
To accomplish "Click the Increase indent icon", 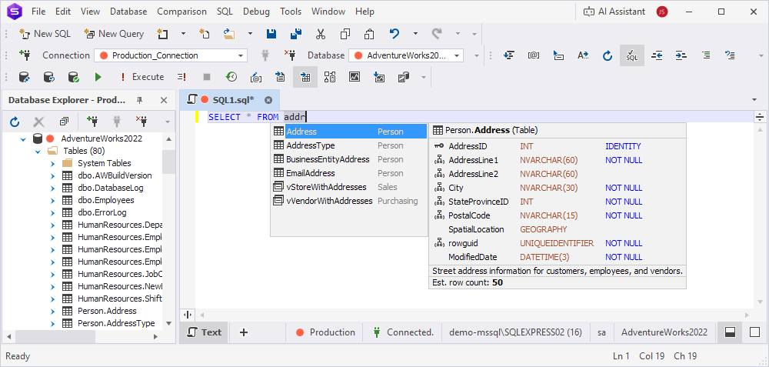I will tap(681, 55).
